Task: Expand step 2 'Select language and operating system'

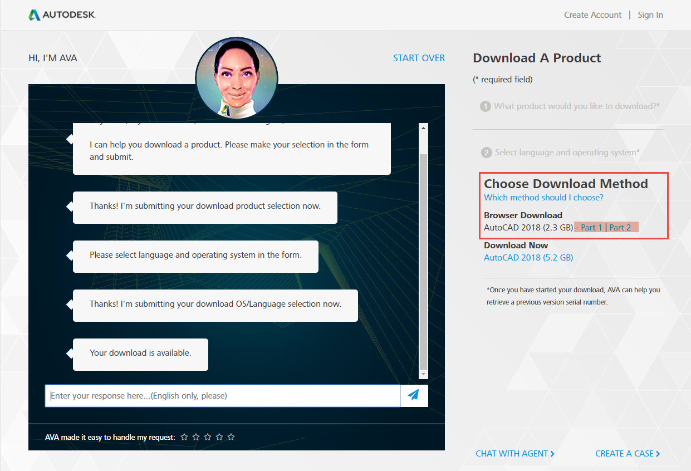Action: (560, 153)
